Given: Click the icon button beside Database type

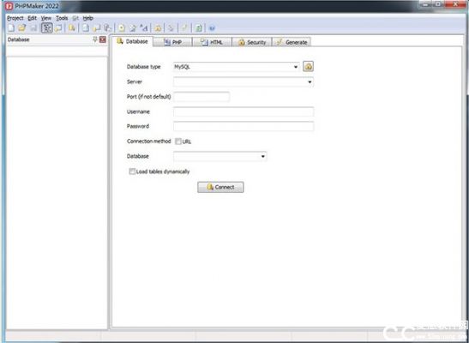Looking at the screenshot, I should [308, 66].
